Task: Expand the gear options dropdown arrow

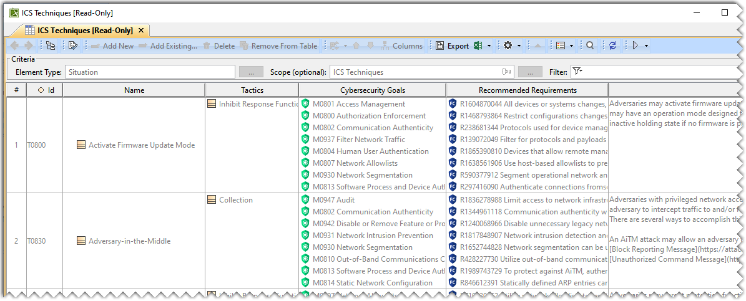Action: click(519, 45)
